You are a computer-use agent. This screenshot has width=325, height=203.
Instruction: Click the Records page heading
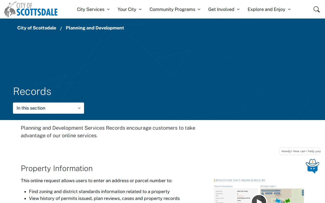click(32, 91)
